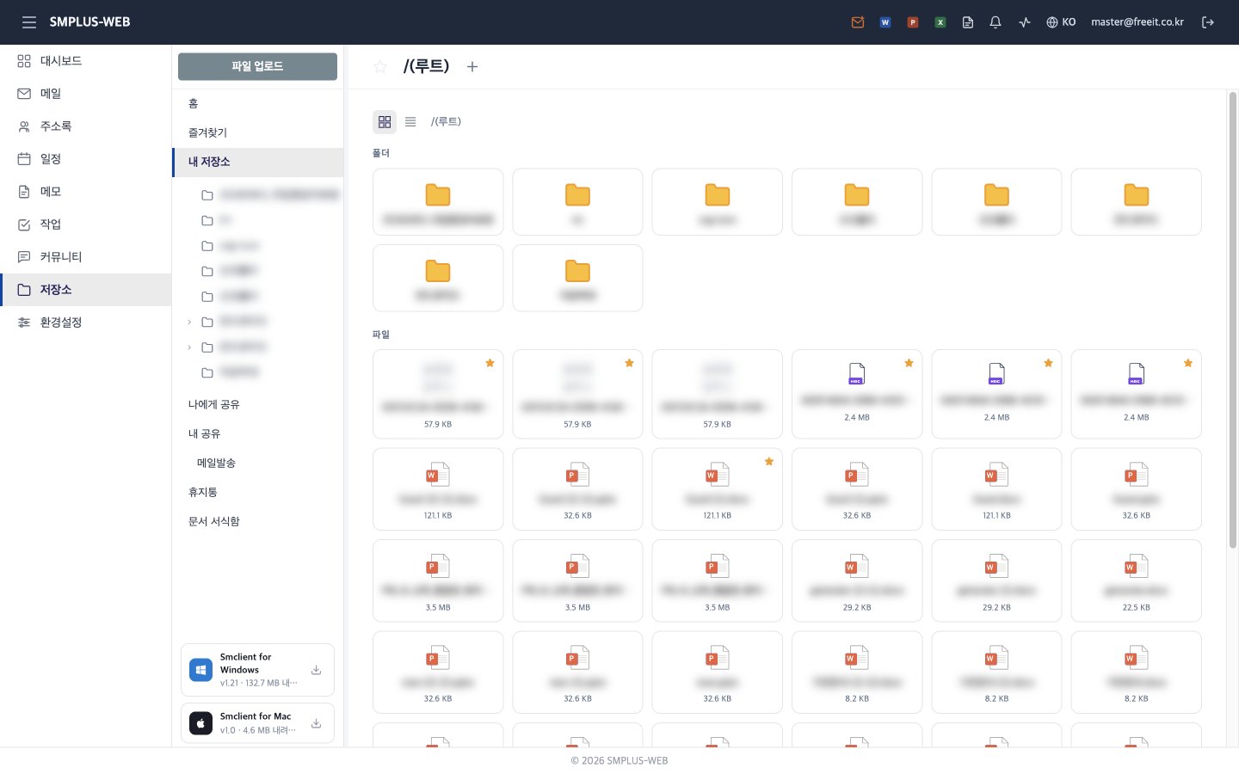
Task: Open 메일발송 under 내 공유
Action: [257, 463]
